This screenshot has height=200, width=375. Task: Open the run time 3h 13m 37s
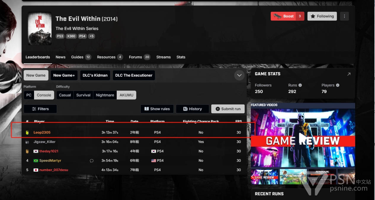pyautogui.click(x=110, y=133)
